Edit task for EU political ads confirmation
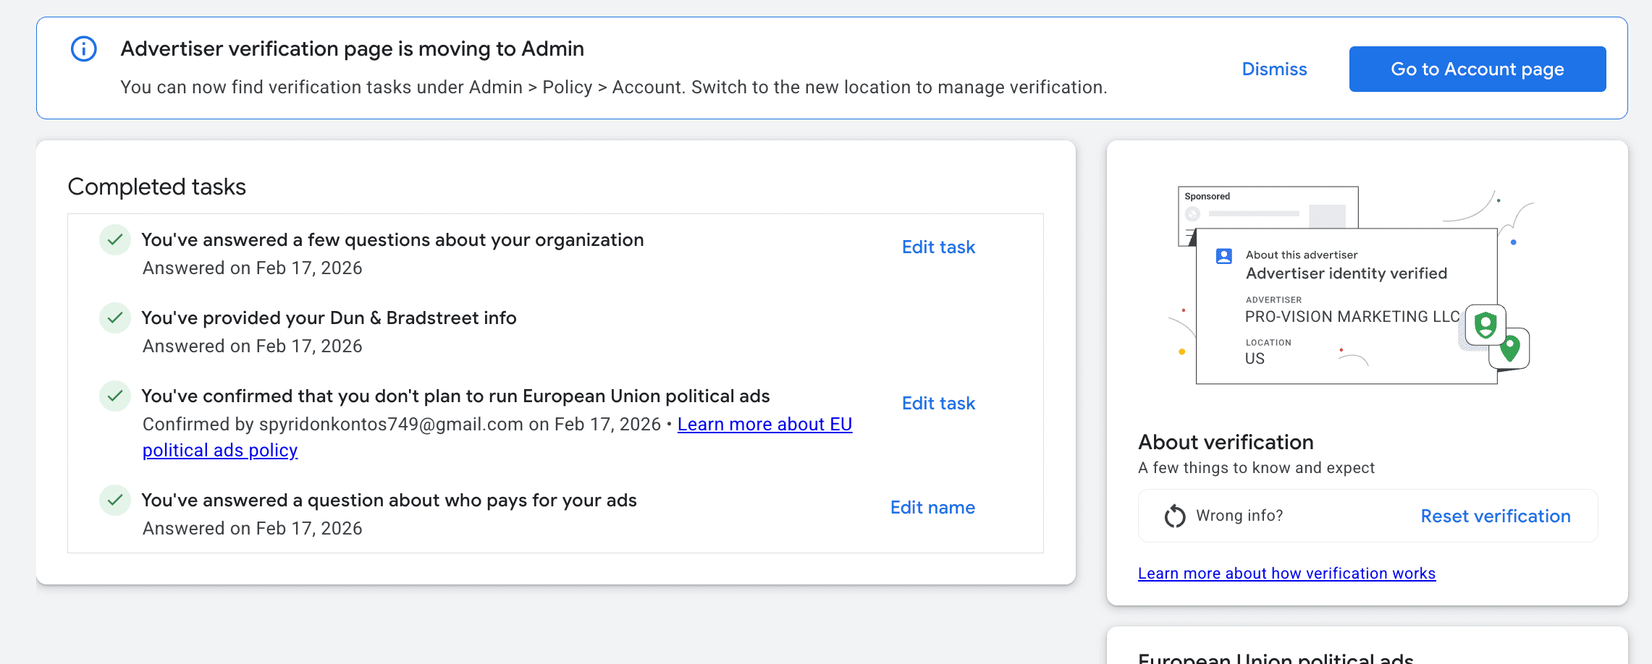This screenshot has height=664, width=1652. pos(938,404)
